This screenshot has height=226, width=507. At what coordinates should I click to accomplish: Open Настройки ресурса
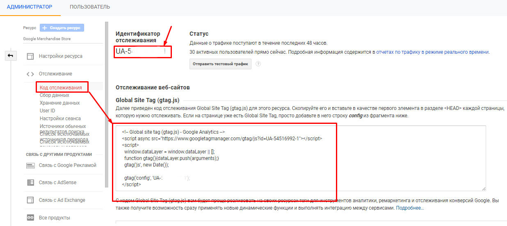coord(61,56)
